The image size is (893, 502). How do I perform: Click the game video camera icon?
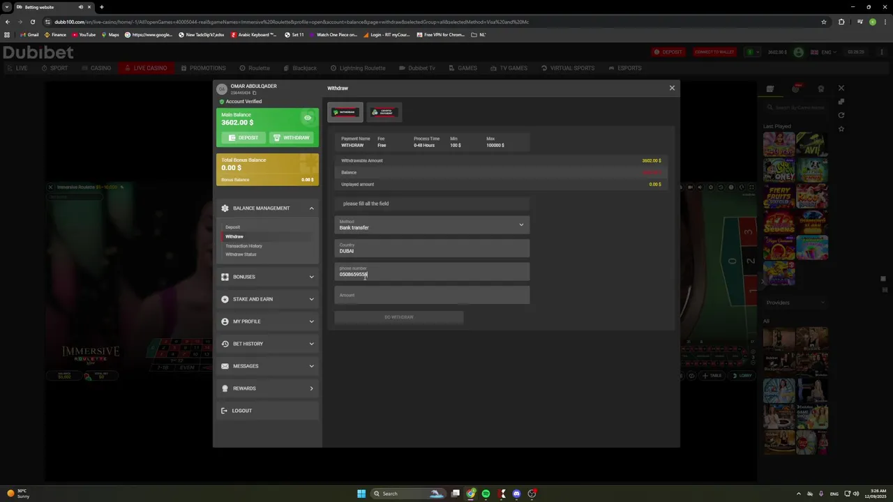click(x=691, y=187)
